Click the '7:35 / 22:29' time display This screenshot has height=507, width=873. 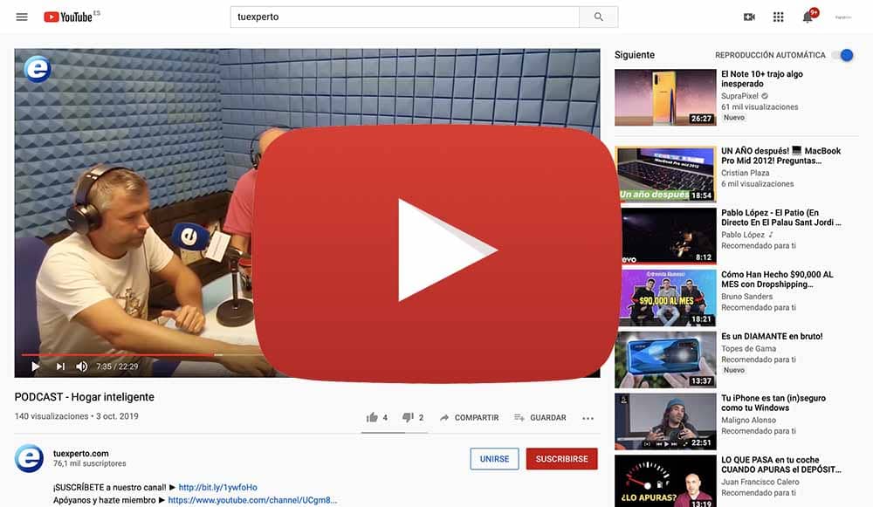click(x=117, y=367)
